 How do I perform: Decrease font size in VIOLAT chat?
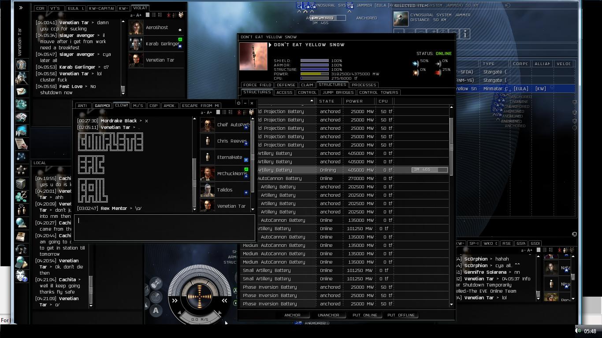[132, 15]
